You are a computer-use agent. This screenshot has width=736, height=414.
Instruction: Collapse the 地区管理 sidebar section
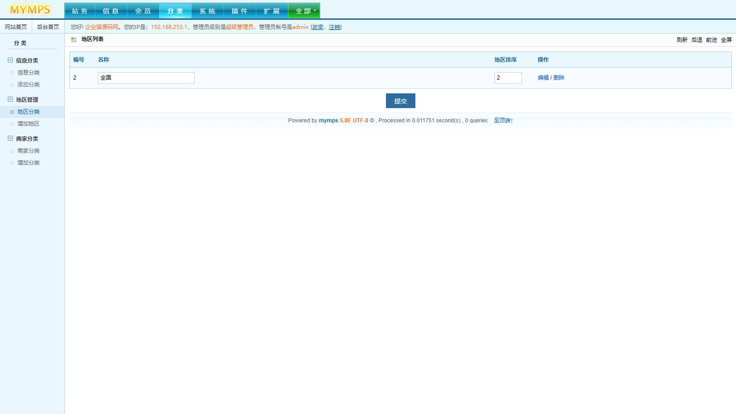[x=10, y=99]
